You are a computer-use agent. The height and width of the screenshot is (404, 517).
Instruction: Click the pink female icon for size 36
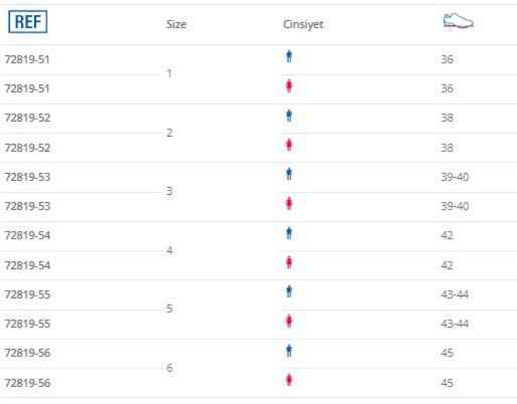289,86
